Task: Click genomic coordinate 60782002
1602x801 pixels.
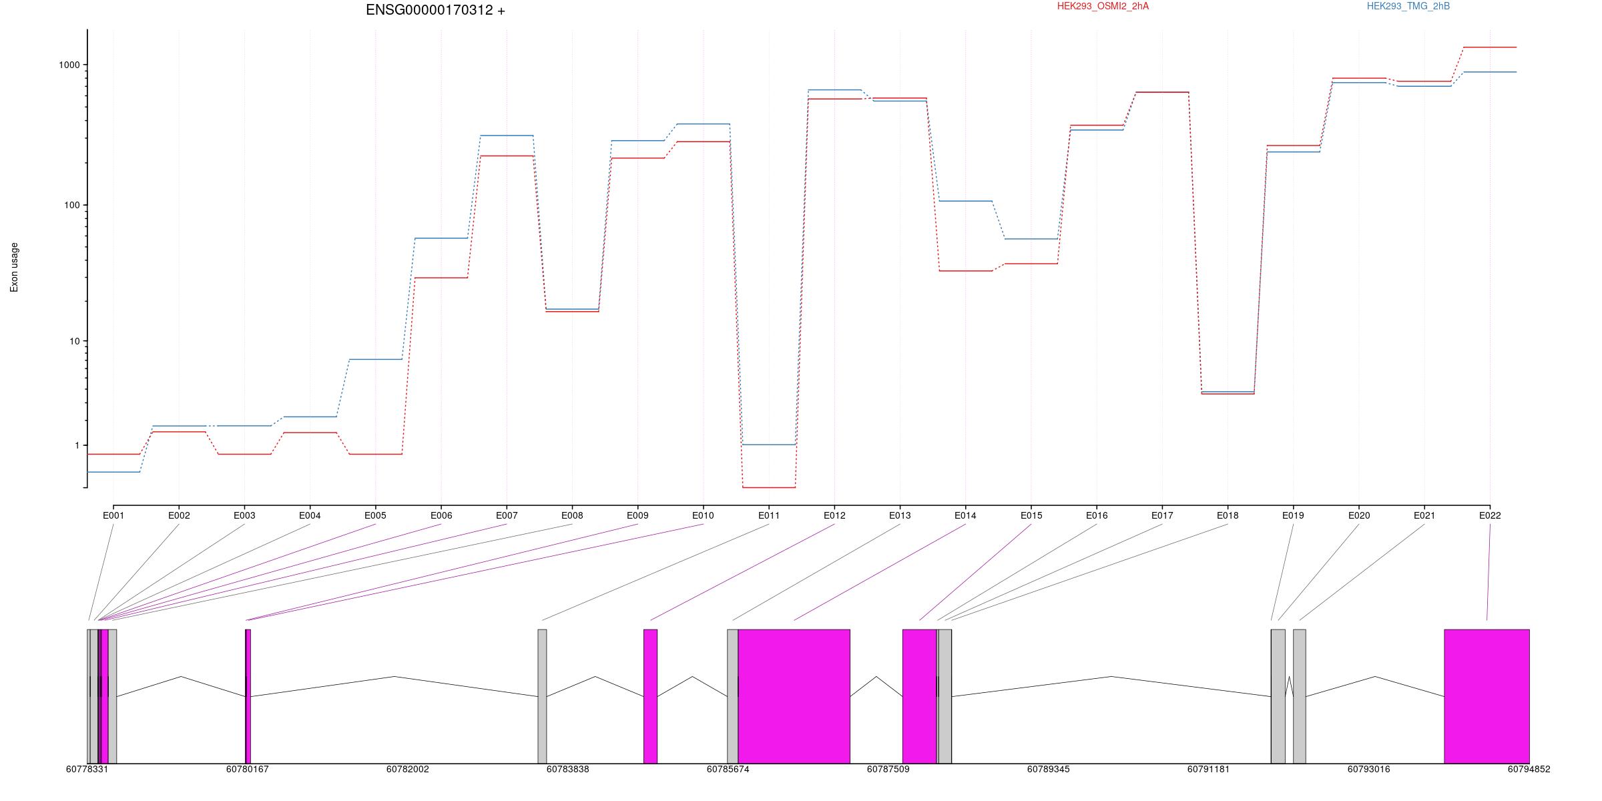Action: [x=407, y=769]
